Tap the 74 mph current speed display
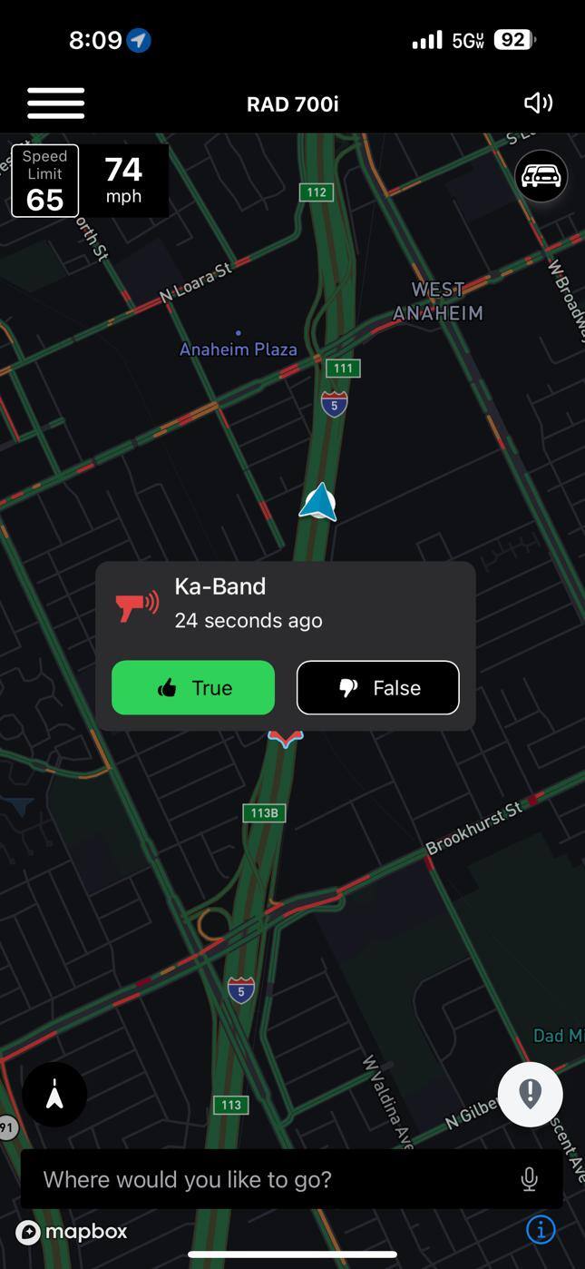 pyautogui.click(x=123, y=181)
